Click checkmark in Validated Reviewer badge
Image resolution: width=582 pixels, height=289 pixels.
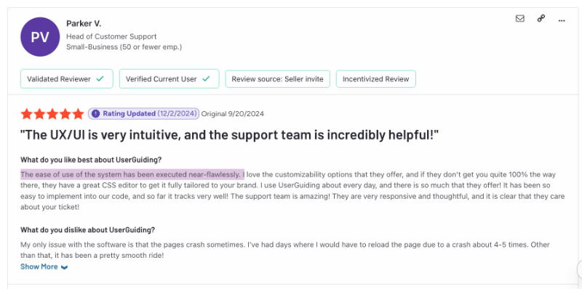click(x=100, y=79)
